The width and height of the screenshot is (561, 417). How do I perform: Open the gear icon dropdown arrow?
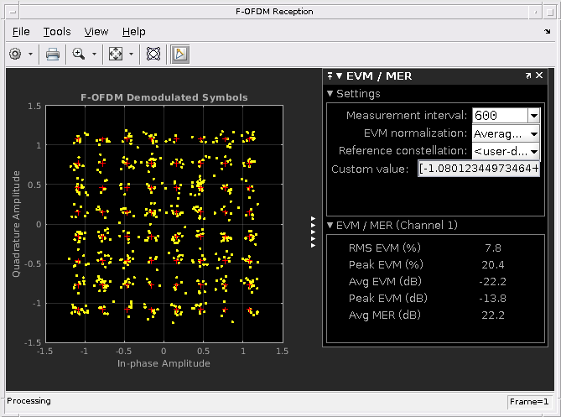pyautogui.click(x=30, y=54)
